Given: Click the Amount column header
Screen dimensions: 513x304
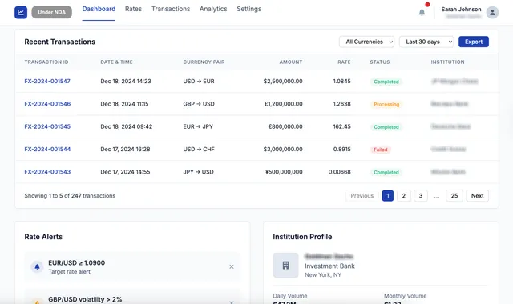Looking at the screenshot, I should [291, 62].
